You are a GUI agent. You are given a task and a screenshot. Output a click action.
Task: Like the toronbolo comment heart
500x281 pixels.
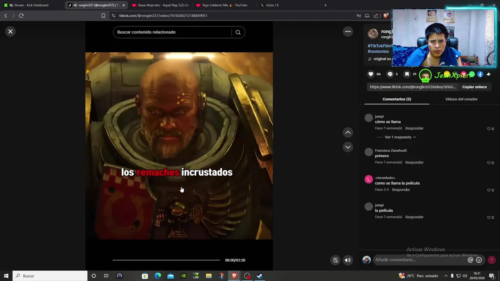pyautogui.click(x=489, y=190)
